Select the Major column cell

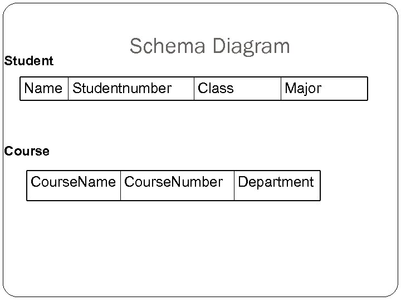[303, 88]
